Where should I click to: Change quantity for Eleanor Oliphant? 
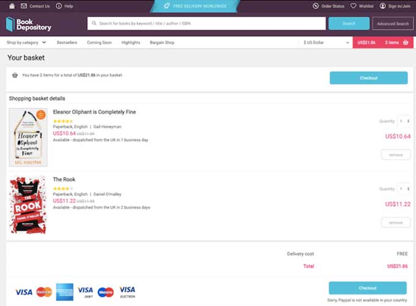click(x=404, y=121)
